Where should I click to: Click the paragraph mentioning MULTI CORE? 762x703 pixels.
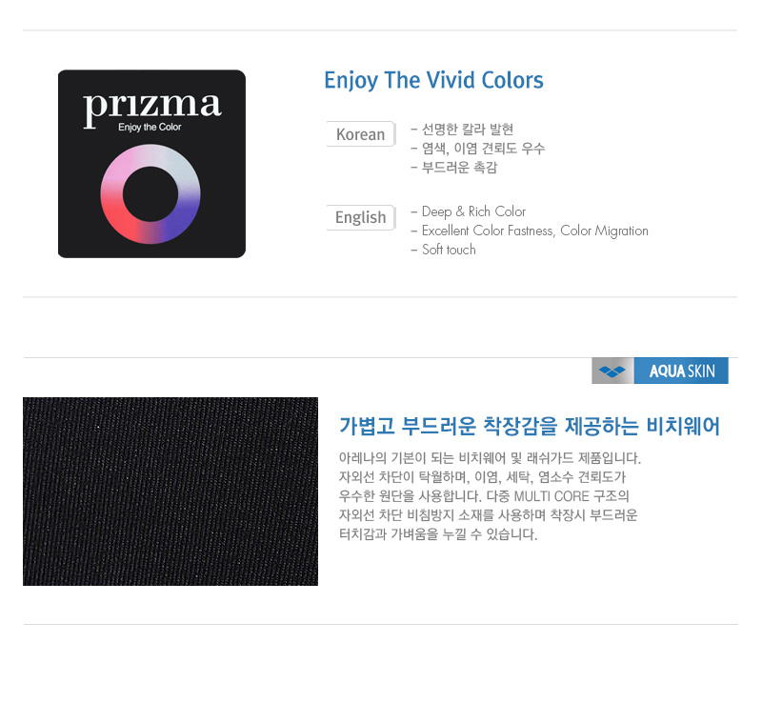point(490,496)
